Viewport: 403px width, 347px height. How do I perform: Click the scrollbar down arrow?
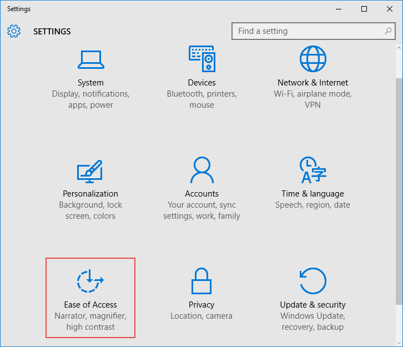(x=399, y=343)
